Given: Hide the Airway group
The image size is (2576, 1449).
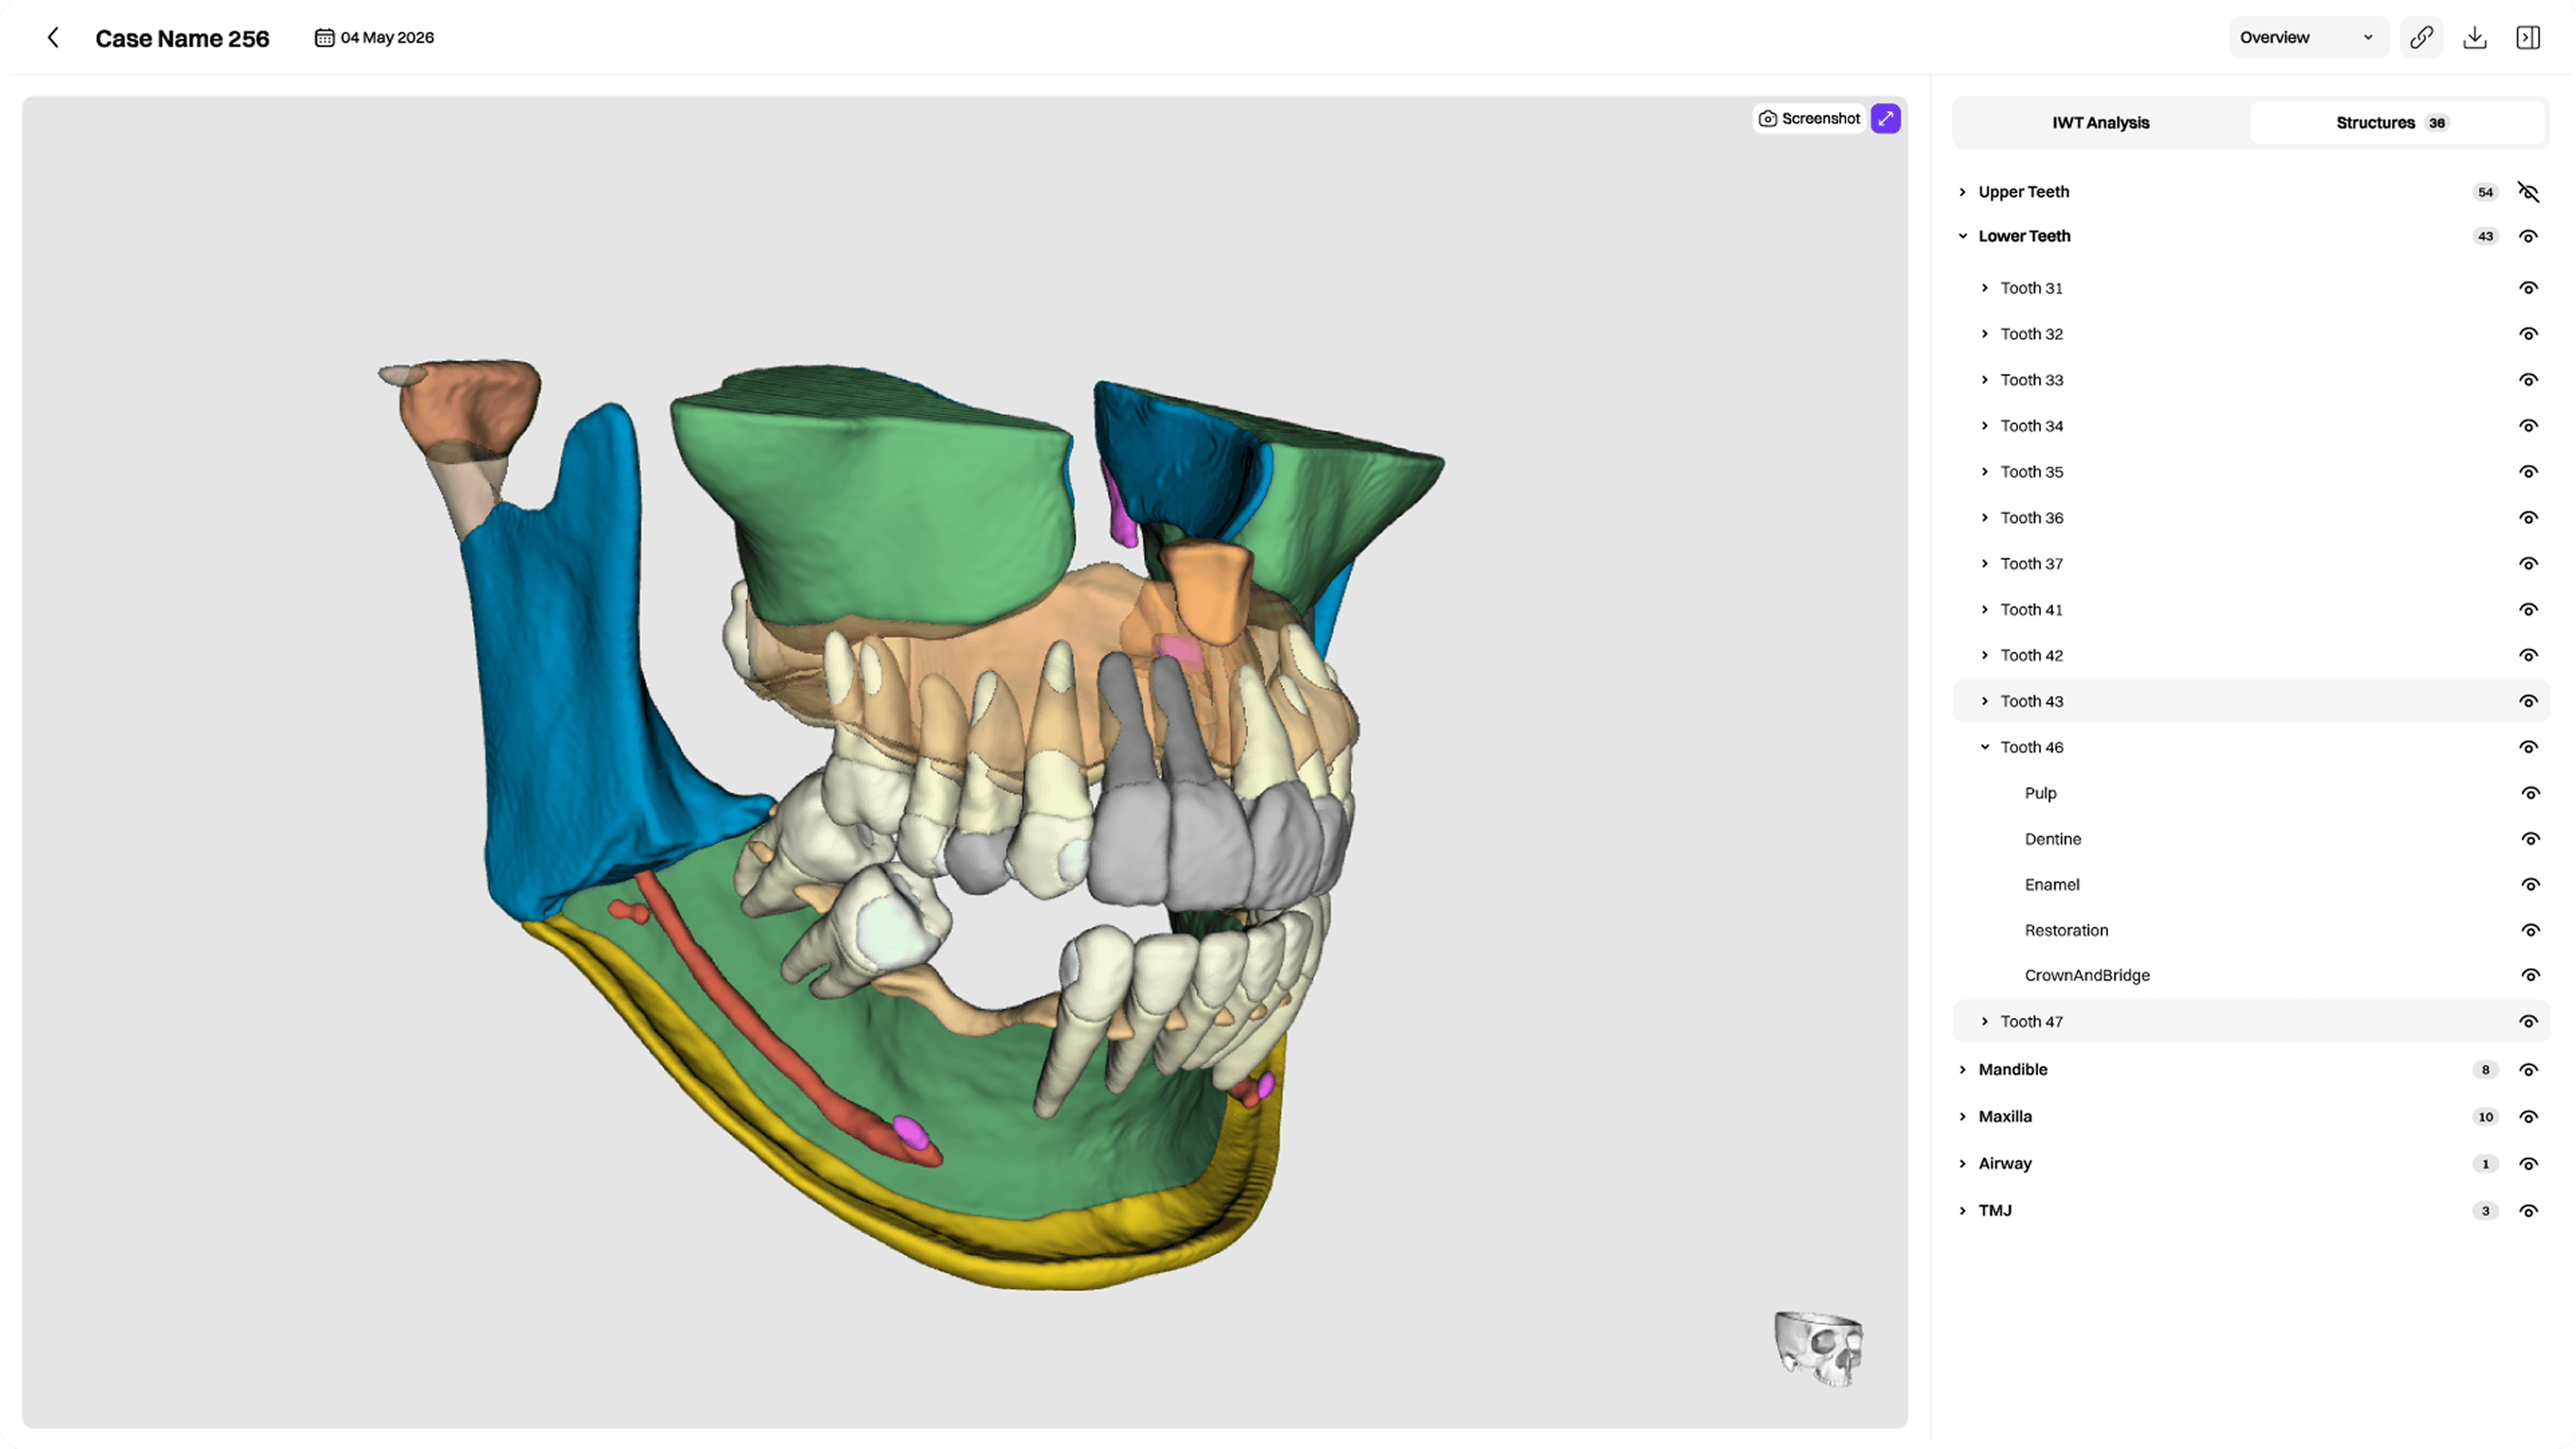Looking at the screenshot, I should tap(2528, 1165).
